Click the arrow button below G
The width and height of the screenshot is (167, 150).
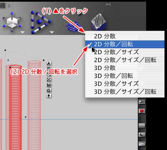click(x=49, y=96)
